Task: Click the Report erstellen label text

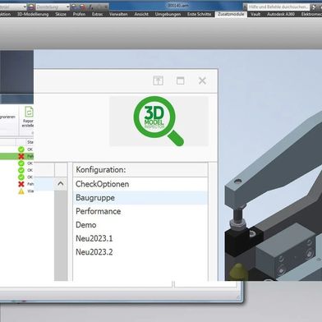Action: [28, 123]
